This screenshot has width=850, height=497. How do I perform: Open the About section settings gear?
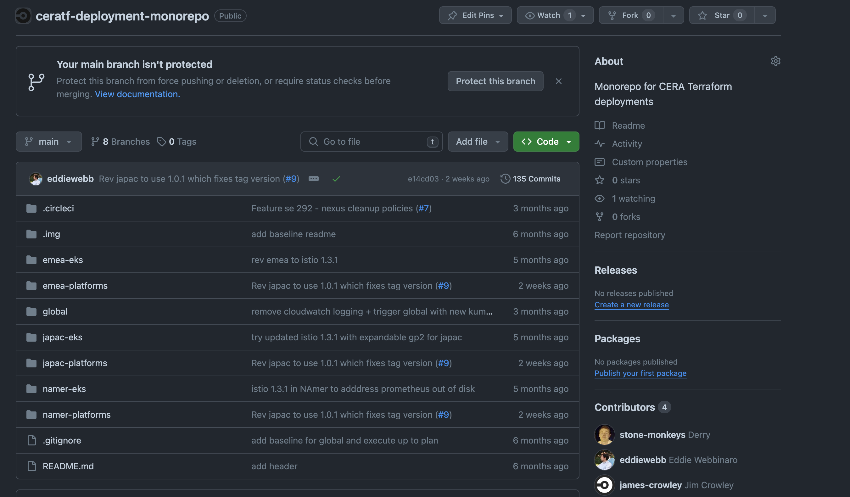[775, 61]
